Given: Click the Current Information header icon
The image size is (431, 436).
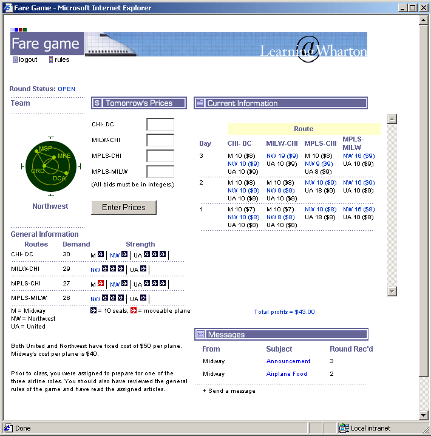Looking at the screenshot, I should (200, 103).
